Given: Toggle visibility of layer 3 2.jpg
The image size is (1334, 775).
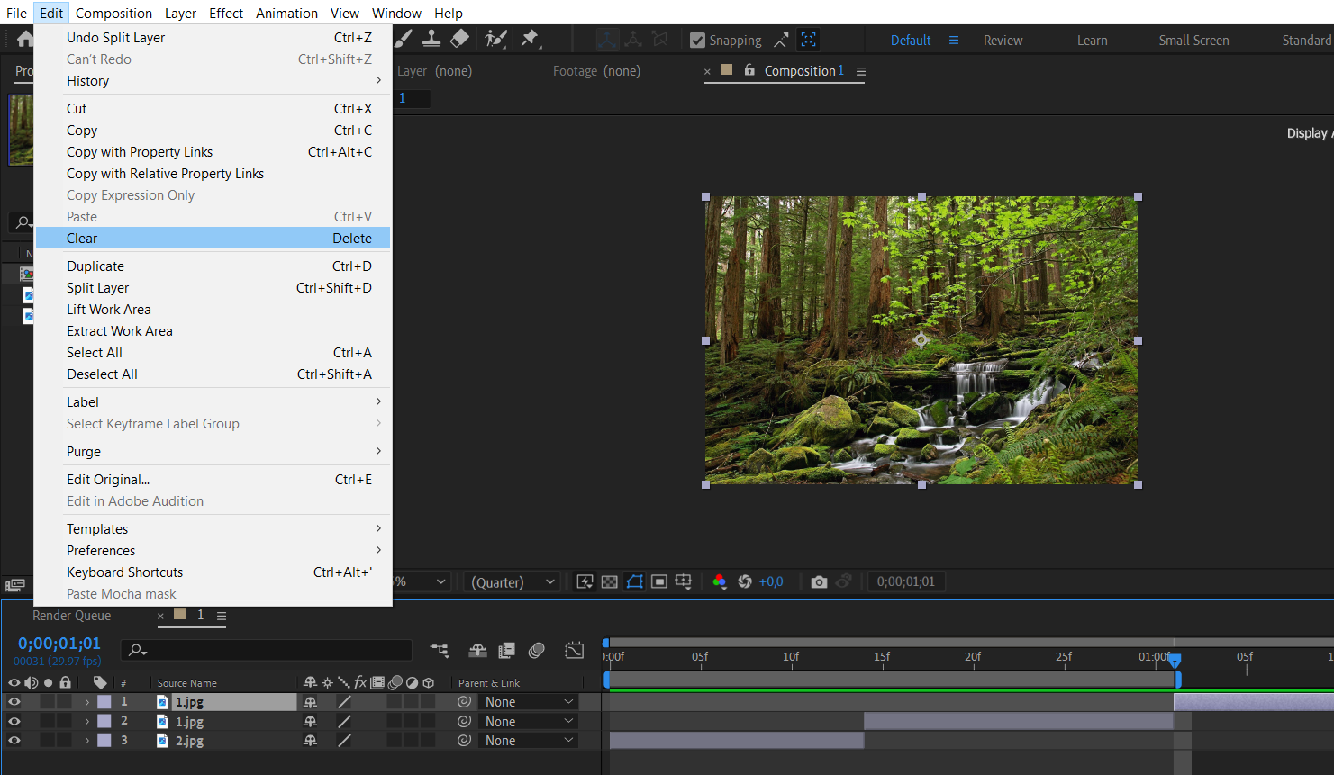Looking at the screenshot, I should click(x=14, y=741).
